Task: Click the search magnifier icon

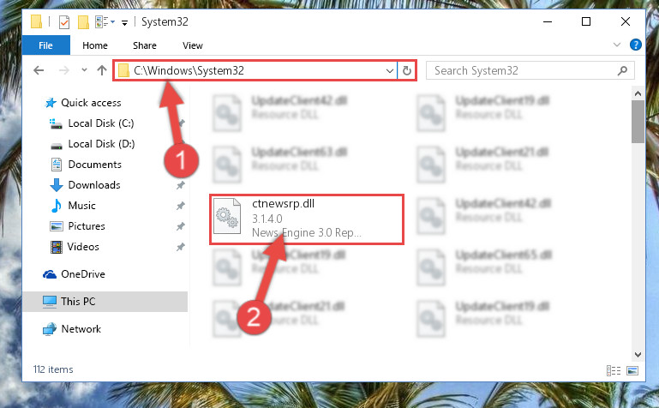Action: [622, 70]
